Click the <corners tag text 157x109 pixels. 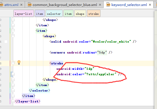57,52
